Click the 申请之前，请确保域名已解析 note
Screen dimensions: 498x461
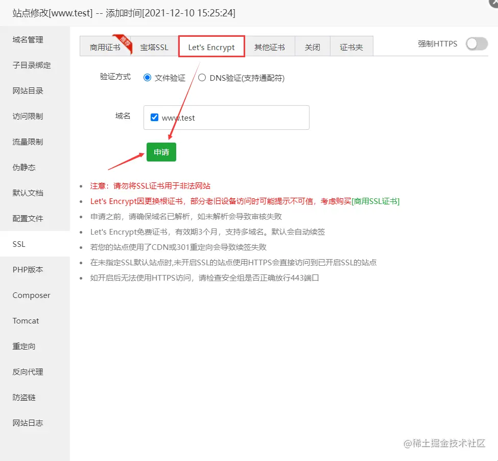(x=186, y=217)
